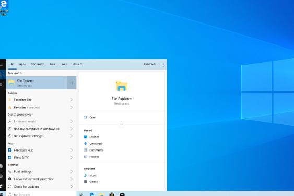Viewport: 294px width, 196px height.
Task: Click the Feedback Hub app icon
Action: coord(10,150)
